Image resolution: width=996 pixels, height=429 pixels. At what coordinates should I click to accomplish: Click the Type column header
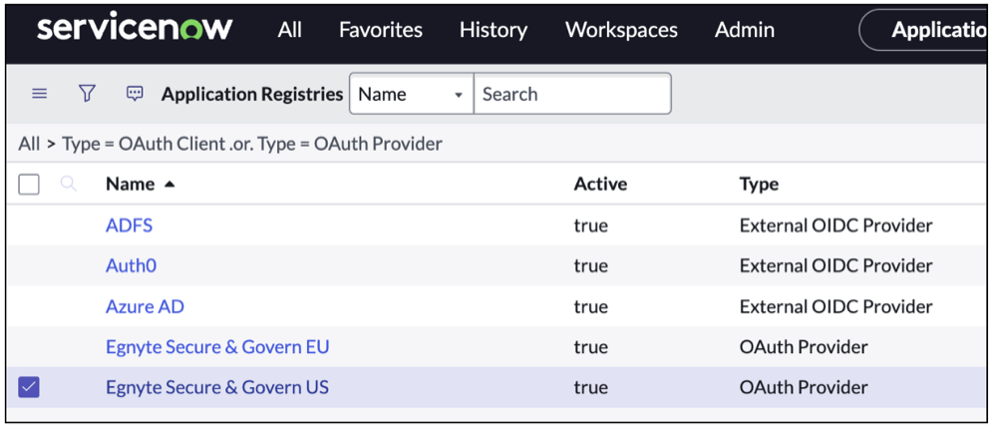coord(759,185)
